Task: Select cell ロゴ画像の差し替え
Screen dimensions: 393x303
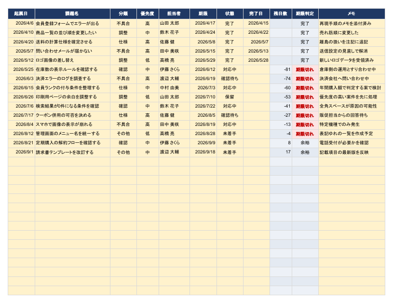Action: coord(72,60)
